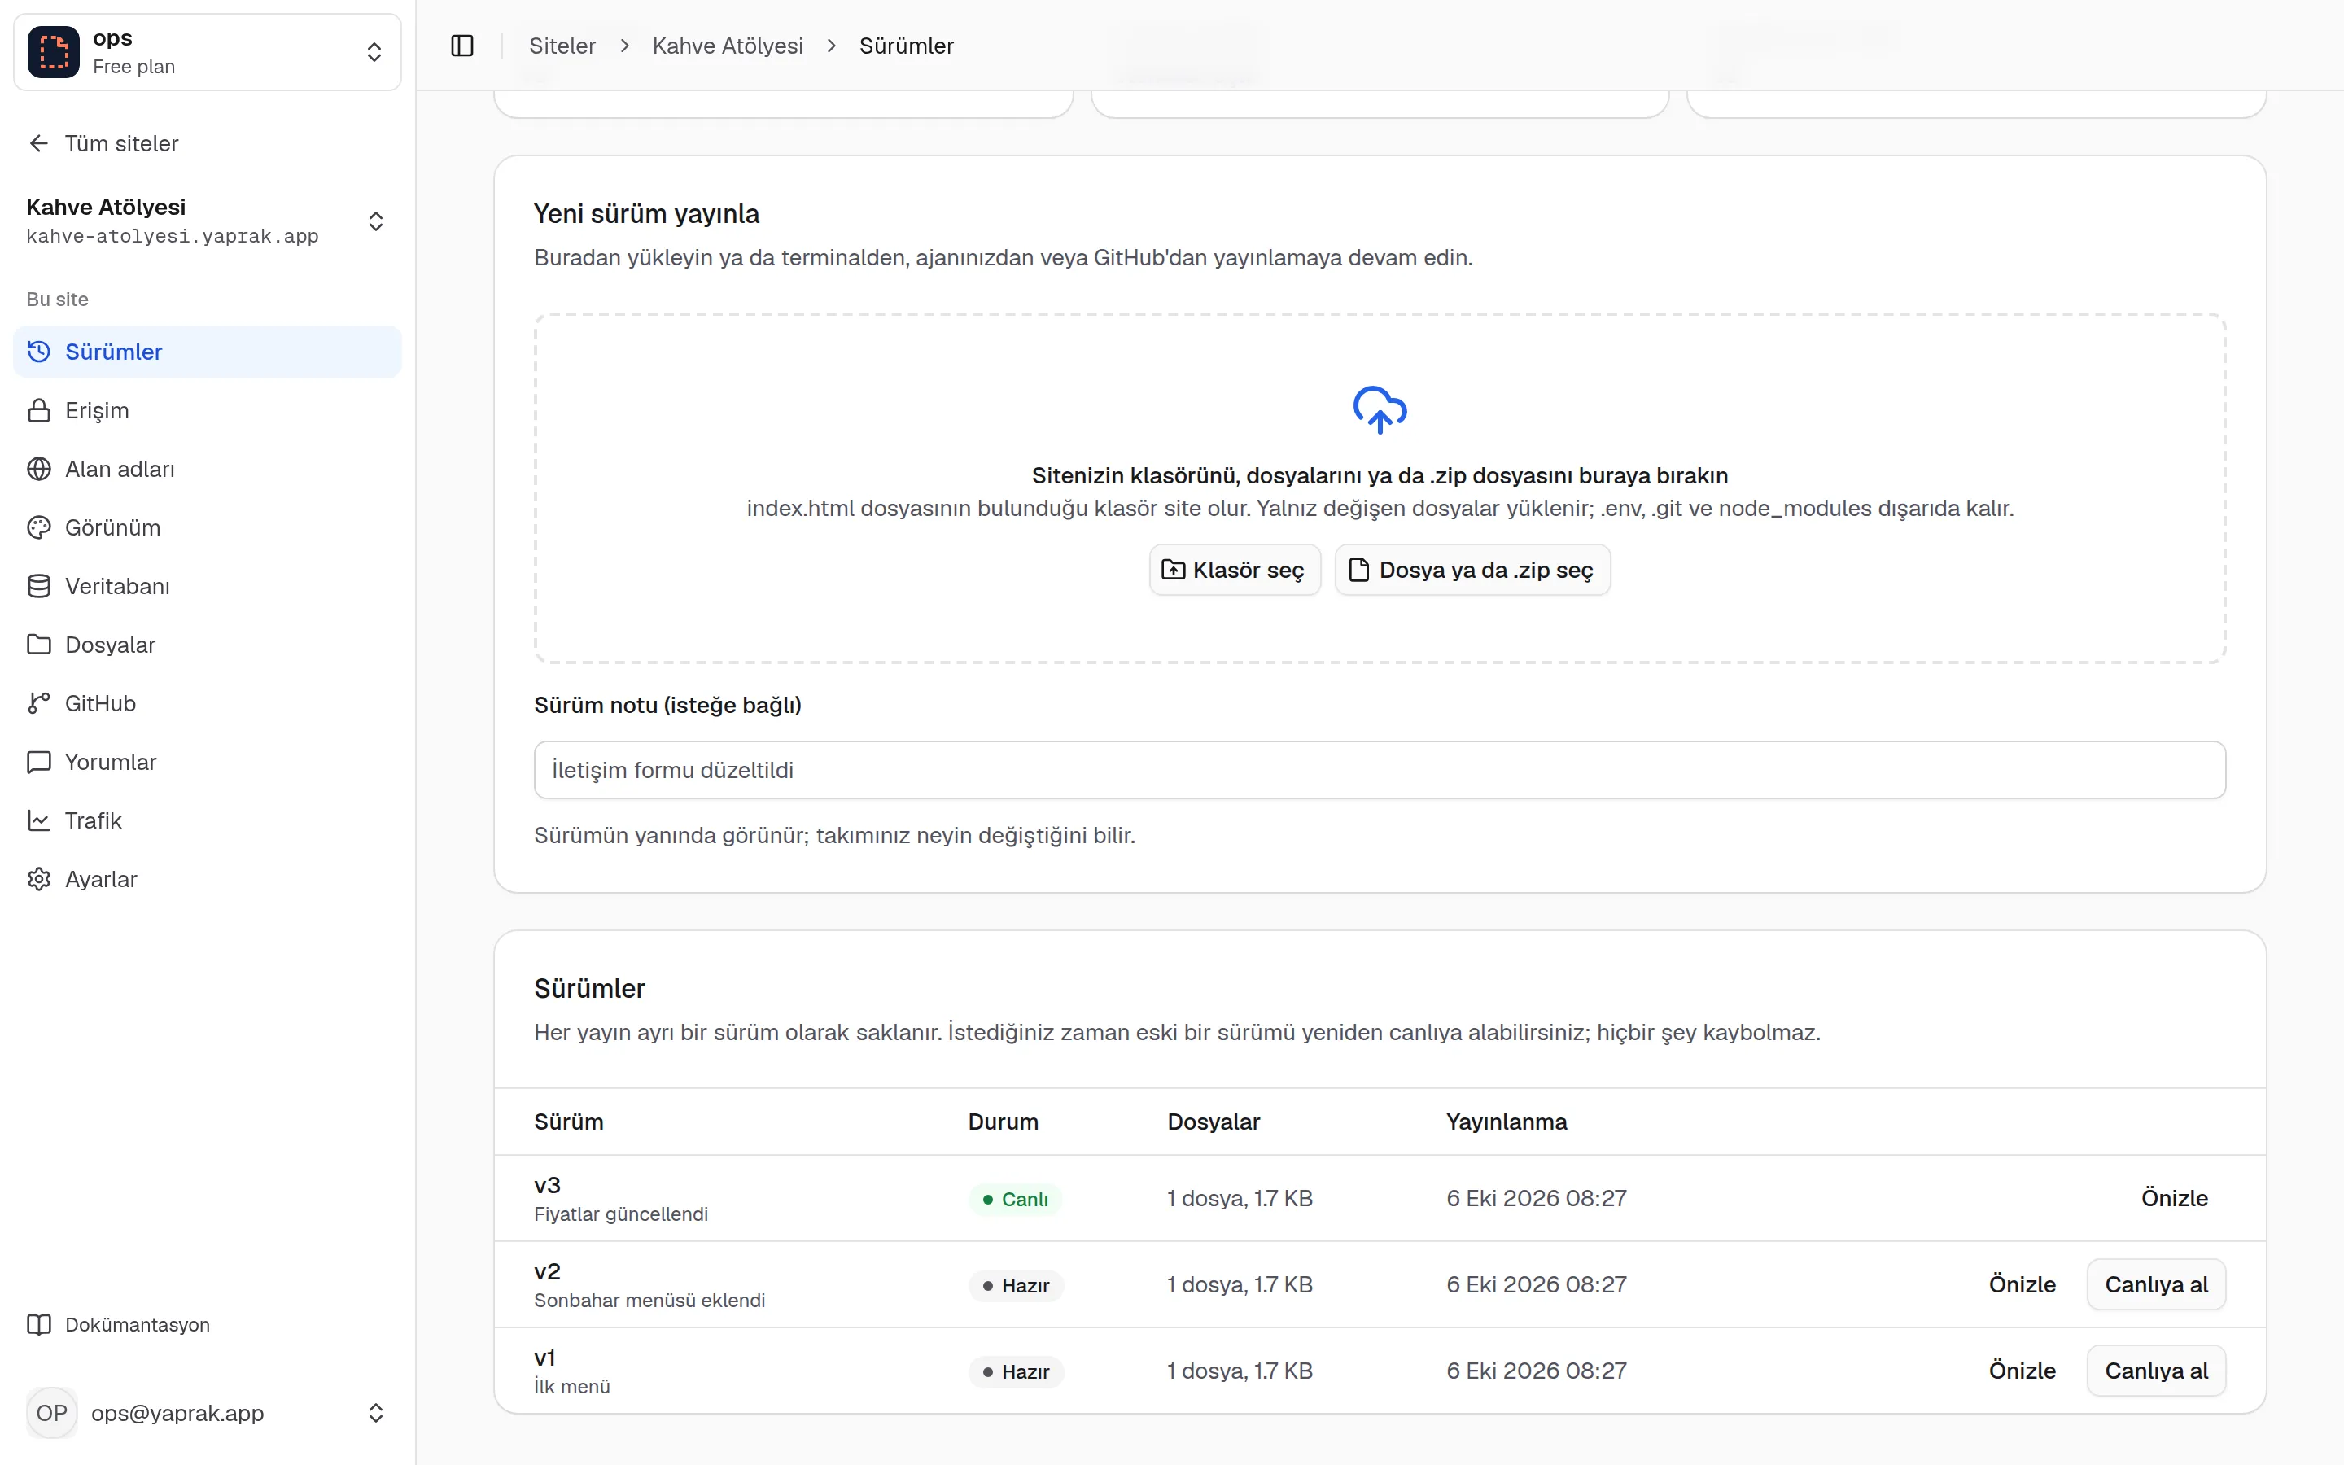Click the Yayınlanma column header
The height and width of the screenshot is (1465, 2344).
click(x=1507, y=1121)
